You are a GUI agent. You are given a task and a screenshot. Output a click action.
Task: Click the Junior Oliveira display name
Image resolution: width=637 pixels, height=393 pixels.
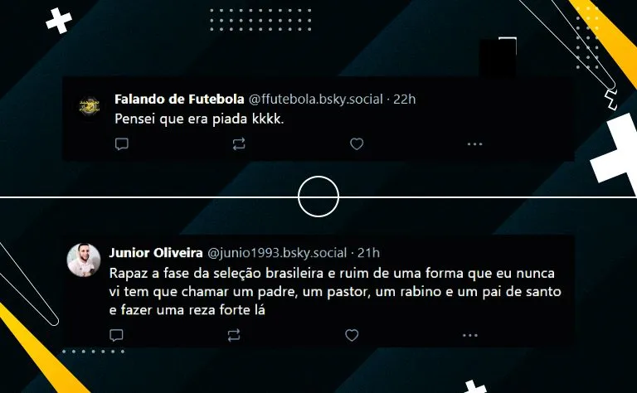(x=156, y=253)
